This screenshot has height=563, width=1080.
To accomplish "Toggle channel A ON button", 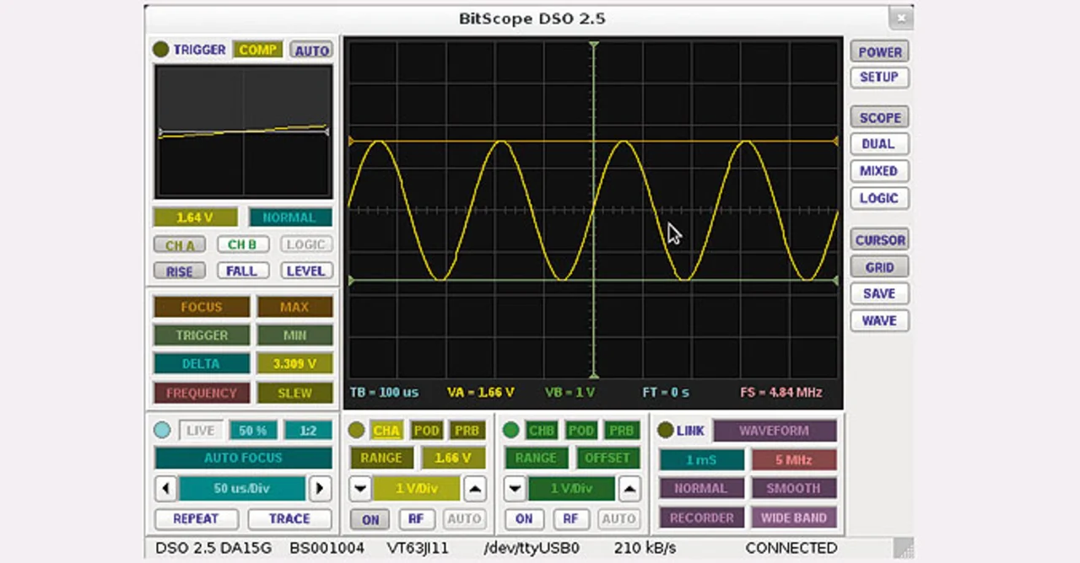I will tap(370, 519).
